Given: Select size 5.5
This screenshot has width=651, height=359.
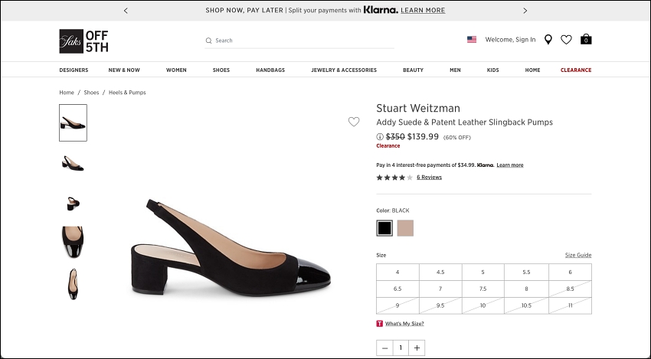Looking at the screenshot, I should (526, 273).
